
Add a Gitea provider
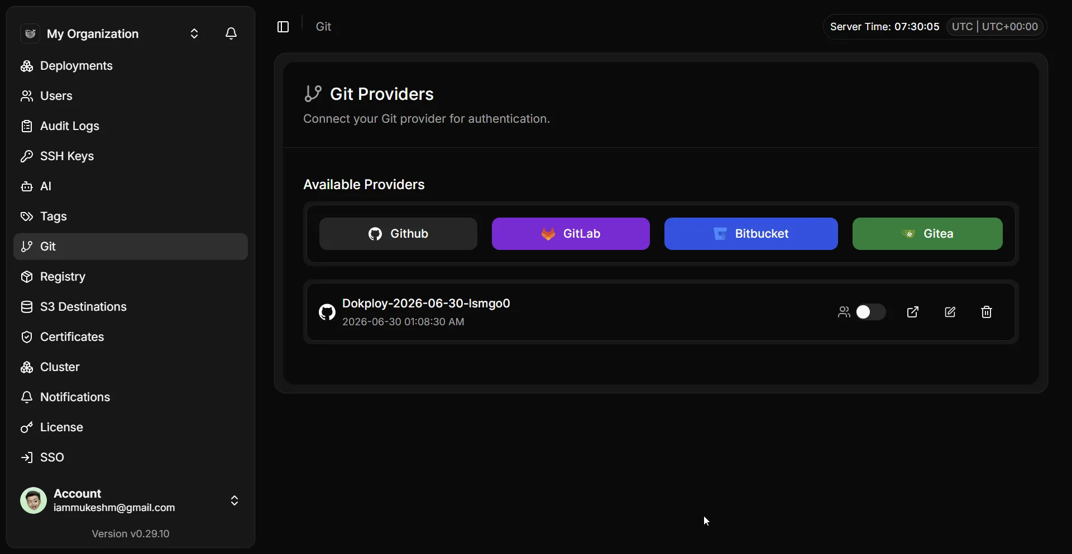point(927,234)
